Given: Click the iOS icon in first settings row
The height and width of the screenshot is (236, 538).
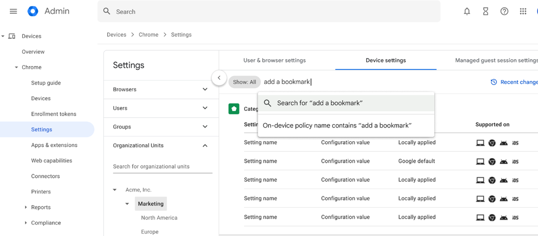Looking at the screenshot, I should (516, 143).
